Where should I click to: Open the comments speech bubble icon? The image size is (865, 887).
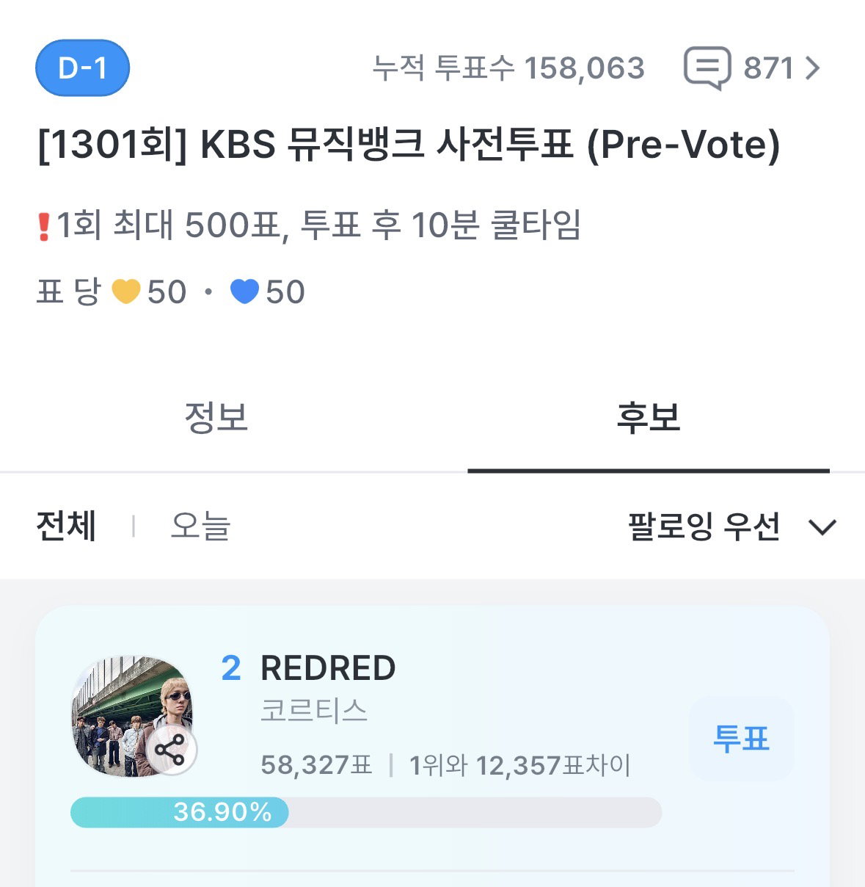[x=707, y=68]
